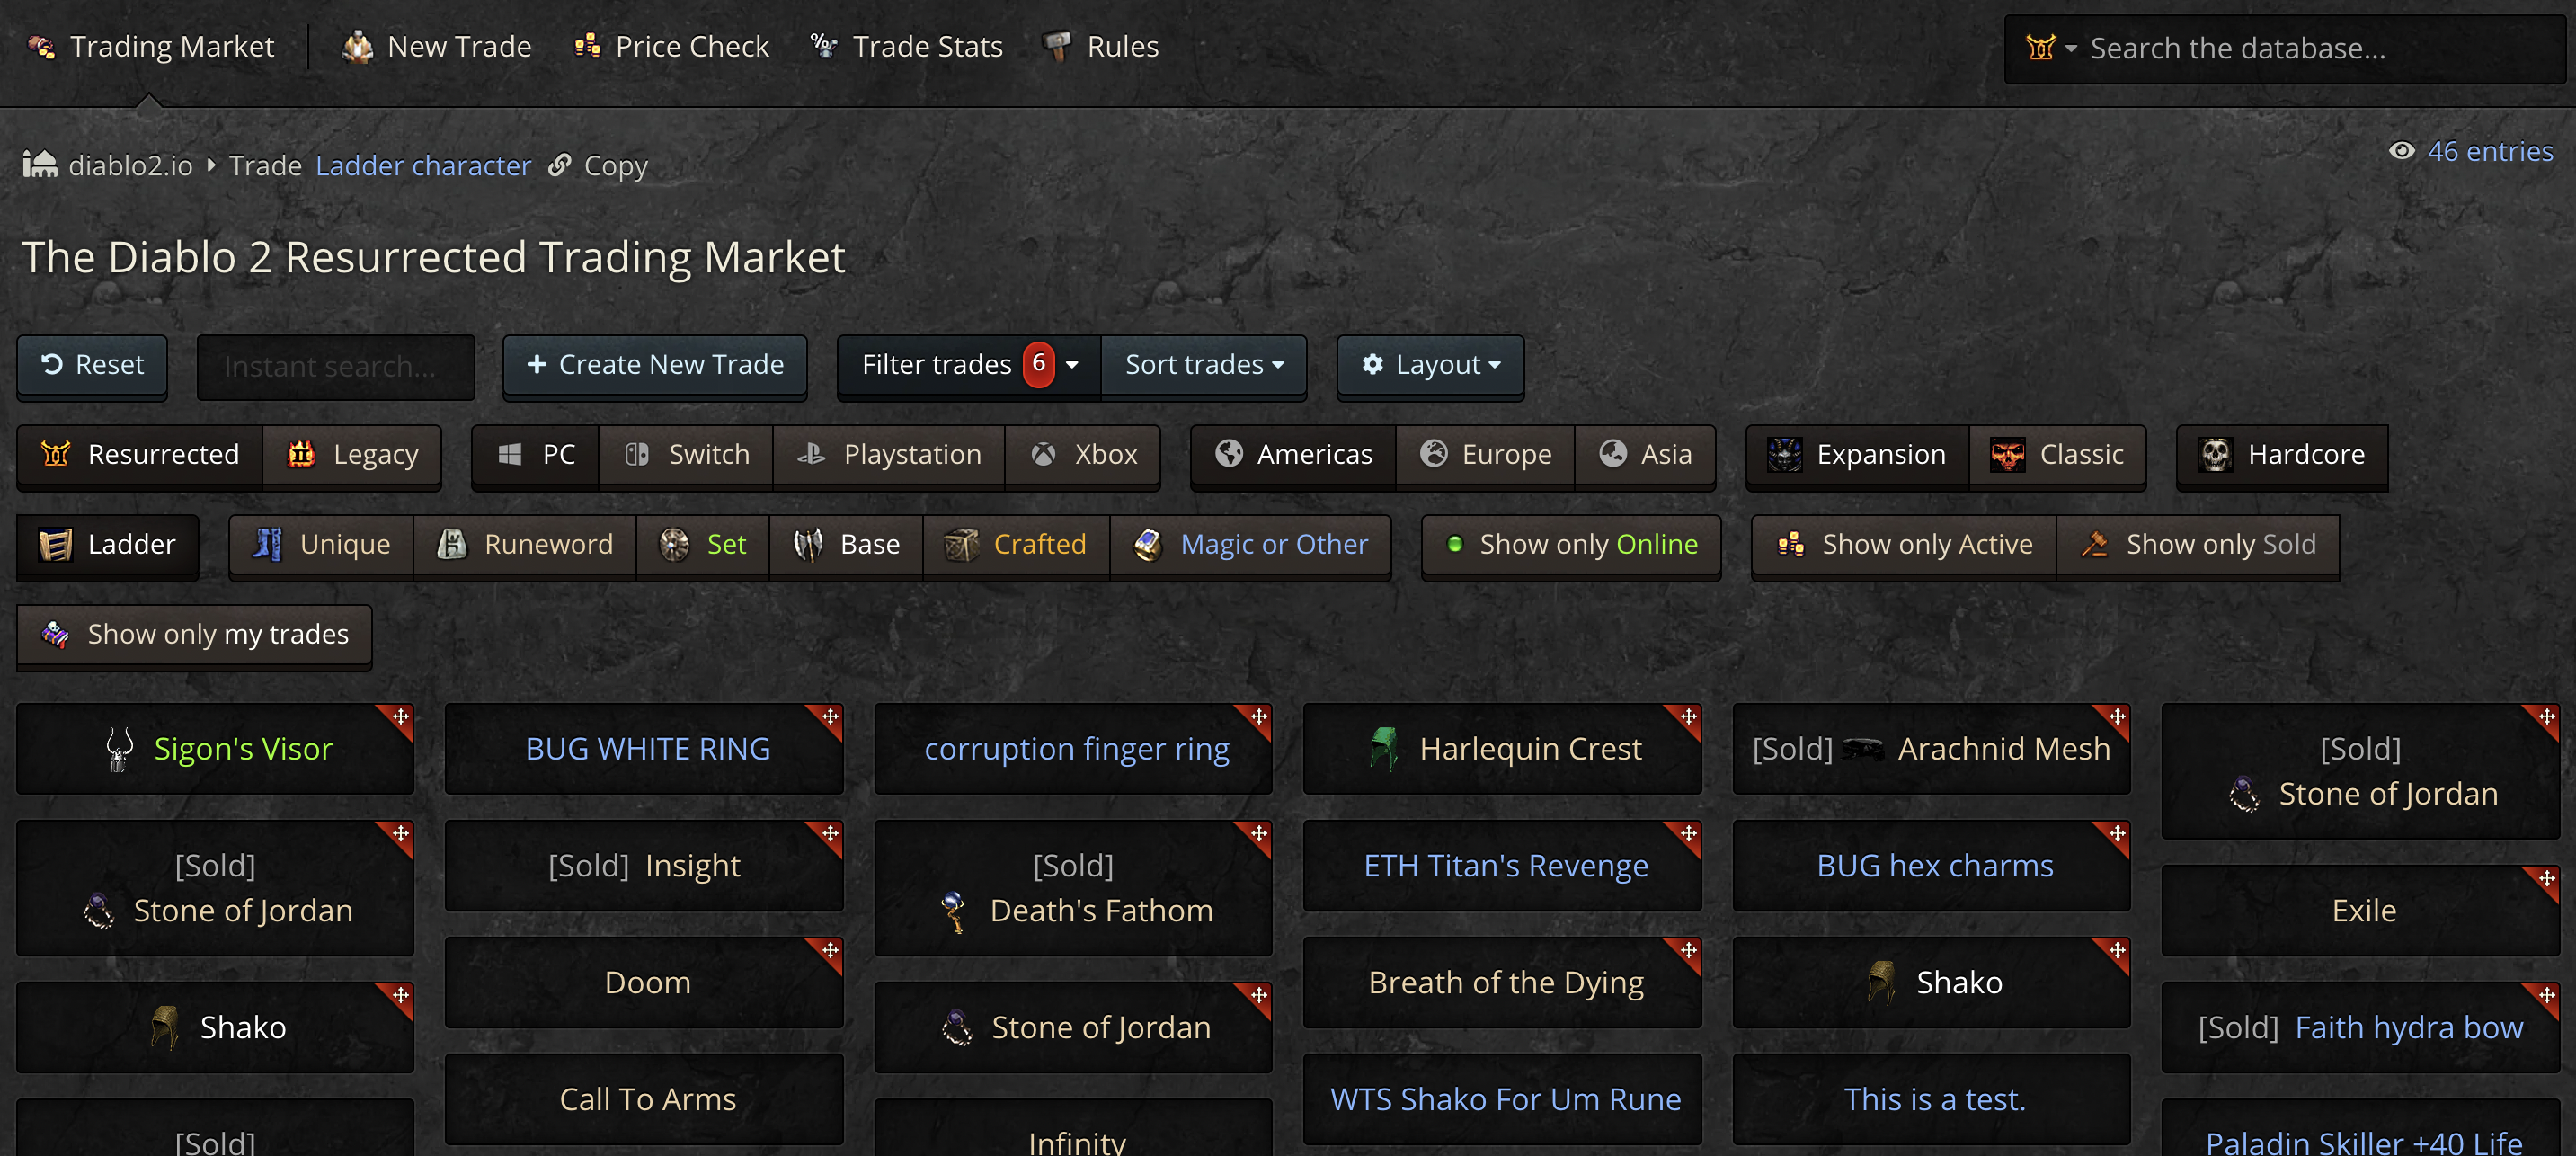Image resolution: width=2576 pixels, height=1156 pixels.
Task: Expand the Sigon's Visor trade card corner icon
Action: (400, 717)
